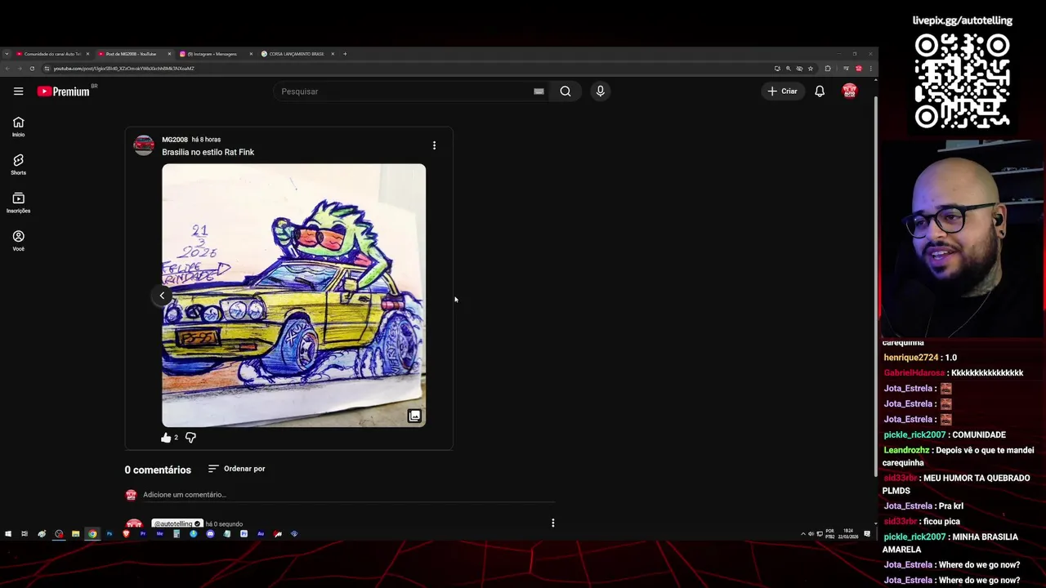Image resolution: width=1046 pixels, height=588 pixels.
Task: Open the on-screen keyboard icon in search
Action: [x=539, y=91]
